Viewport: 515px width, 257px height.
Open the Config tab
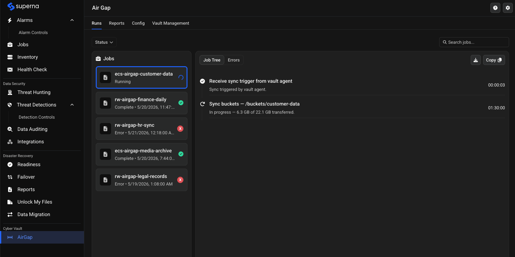(x=138, y=23)
